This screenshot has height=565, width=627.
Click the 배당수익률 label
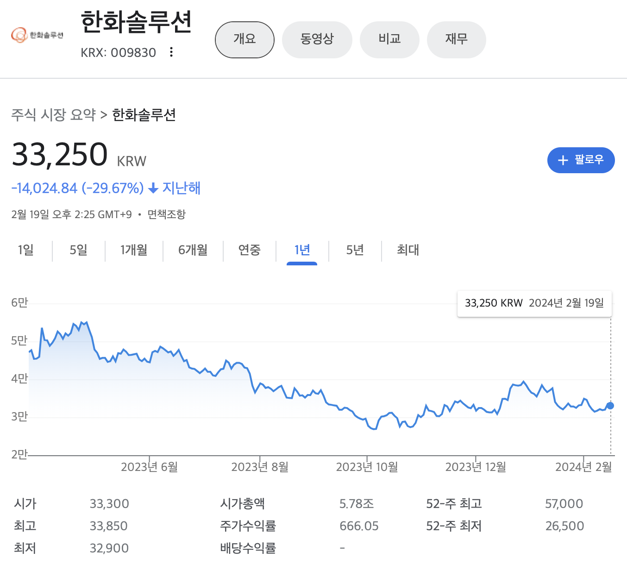point(248,548)
